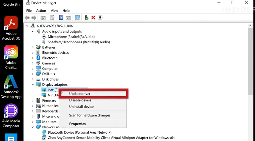The height and width of the screenshot is (141, 255).
Task: Click the blue Help question mark icon
Action: click(61, 17)
